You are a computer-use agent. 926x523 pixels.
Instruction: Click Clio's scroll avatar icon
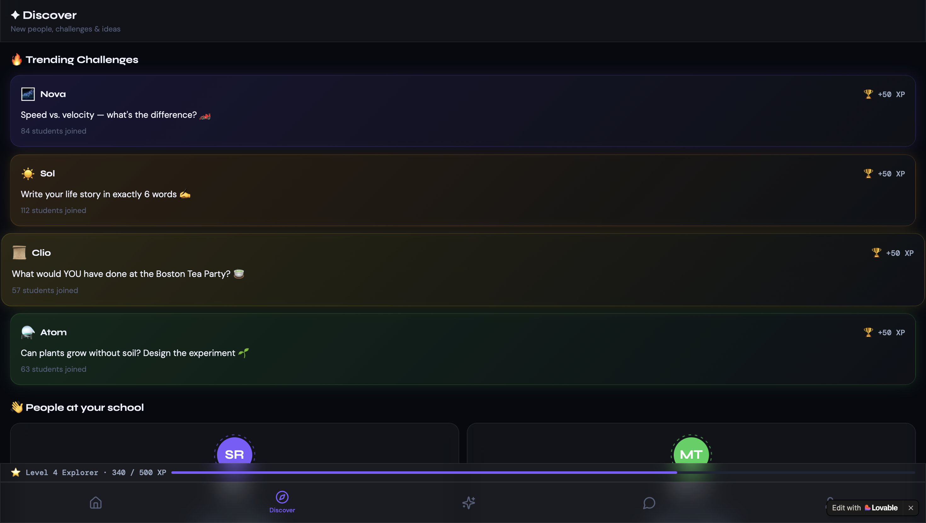tap(19, 252)
